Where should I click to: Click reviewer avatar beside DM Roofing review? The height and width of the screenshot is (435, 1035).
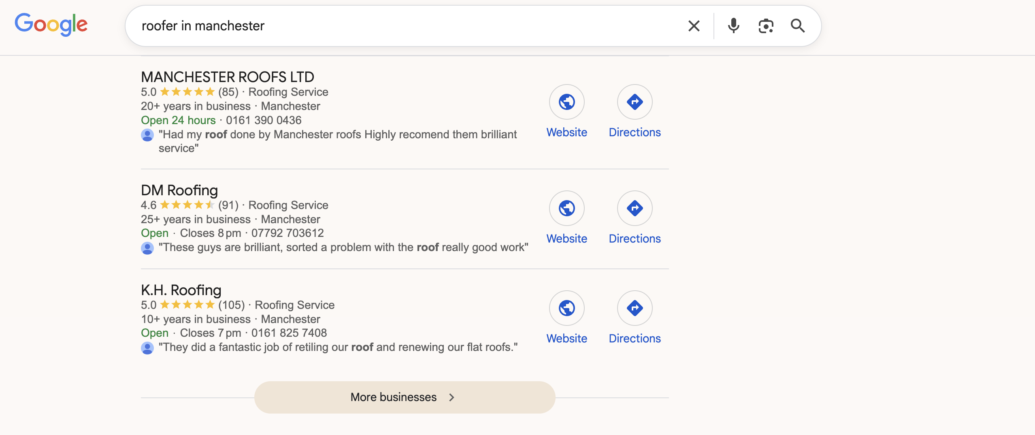coord(147,248)
